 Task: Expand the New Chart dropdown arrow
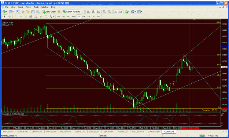[x=7, y=12]
